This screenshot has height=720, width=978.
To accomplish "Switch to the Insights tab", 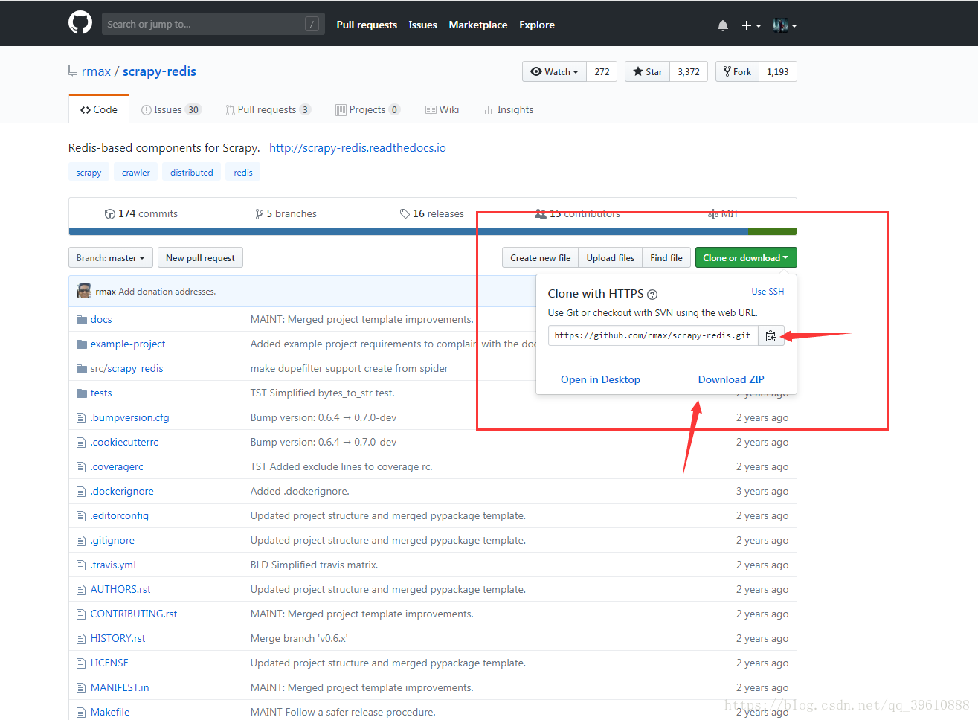I will (508, 109).
